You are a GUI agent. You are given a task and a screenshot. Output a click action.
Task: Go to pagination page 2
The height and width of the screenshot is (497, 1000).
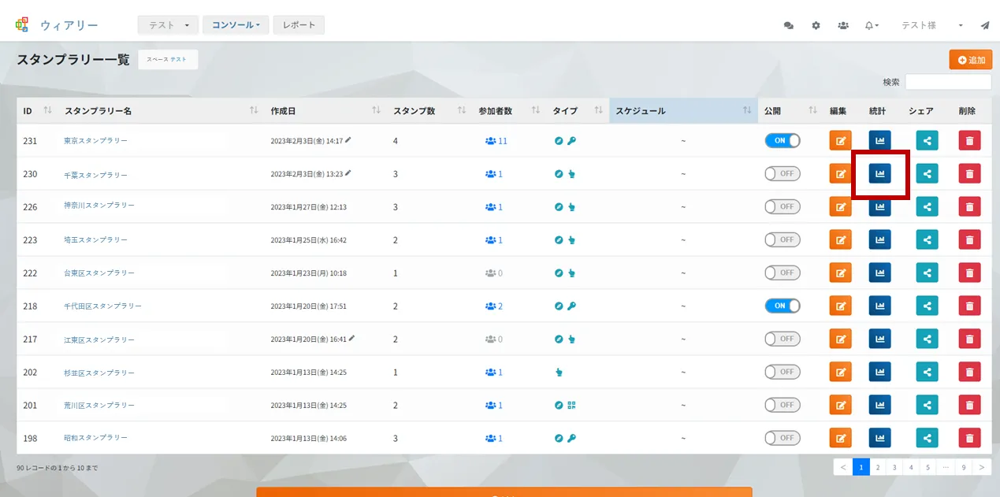point(878,467)
